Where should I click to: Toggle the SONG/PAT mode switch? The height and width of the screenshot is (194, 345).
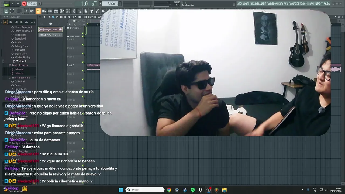pyautogui.click(x=6, y=4)
